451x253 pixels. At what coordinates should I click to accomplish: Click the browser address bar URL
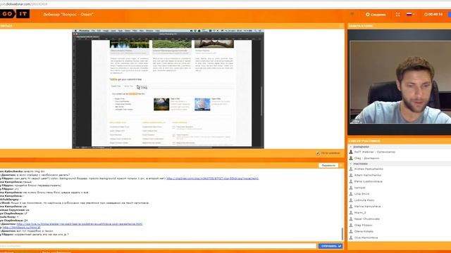click(x=23, y=4)
